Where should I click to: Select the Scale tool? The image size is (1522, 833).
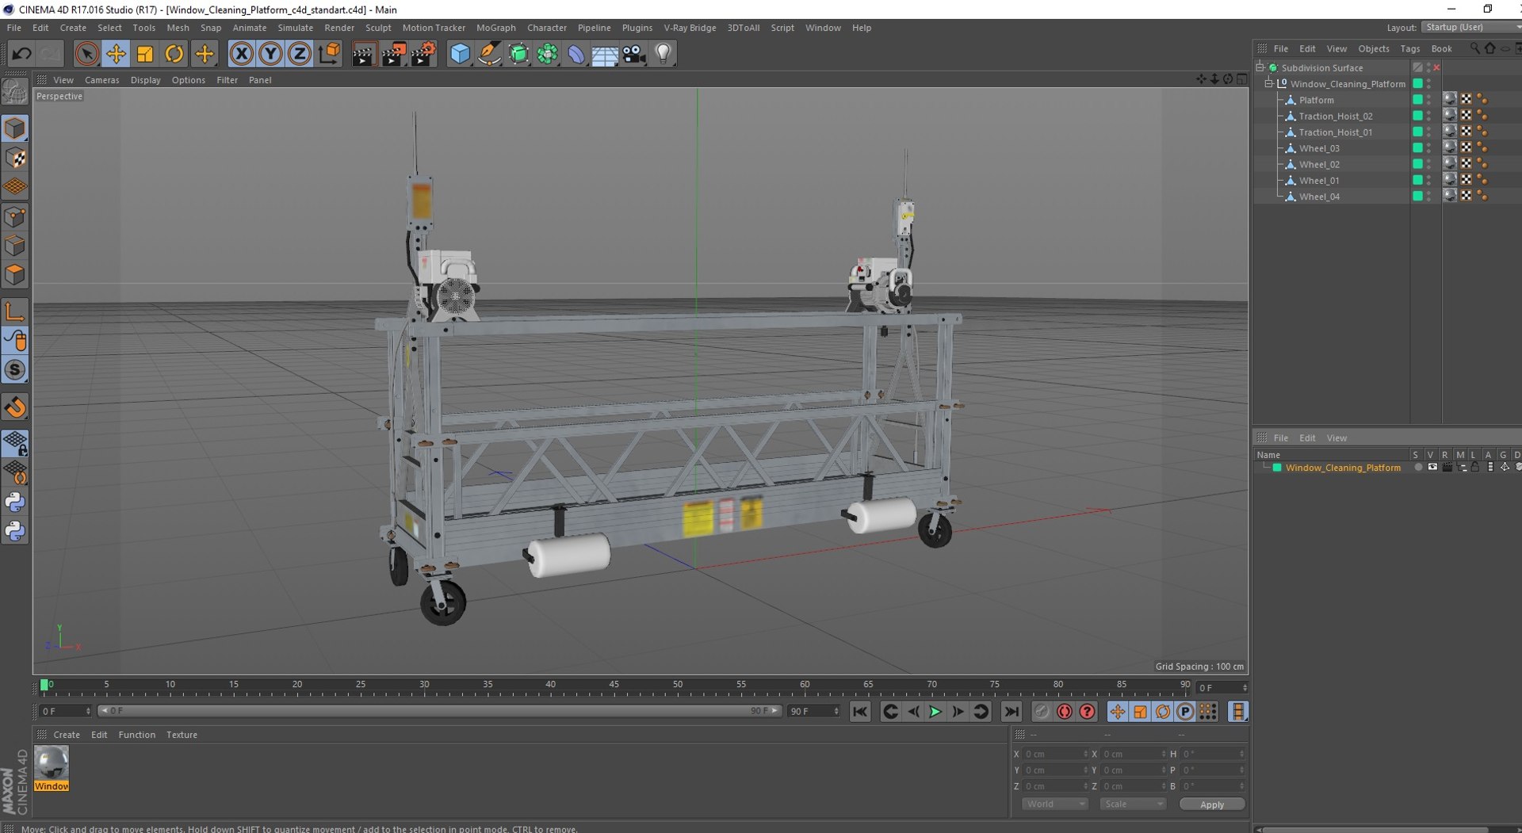[145, 54]
